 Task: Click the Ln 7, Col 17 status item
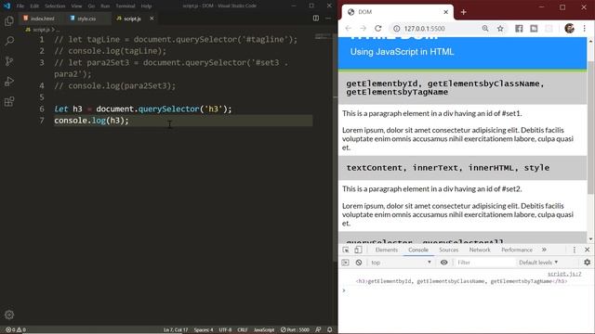coord(176,330)
